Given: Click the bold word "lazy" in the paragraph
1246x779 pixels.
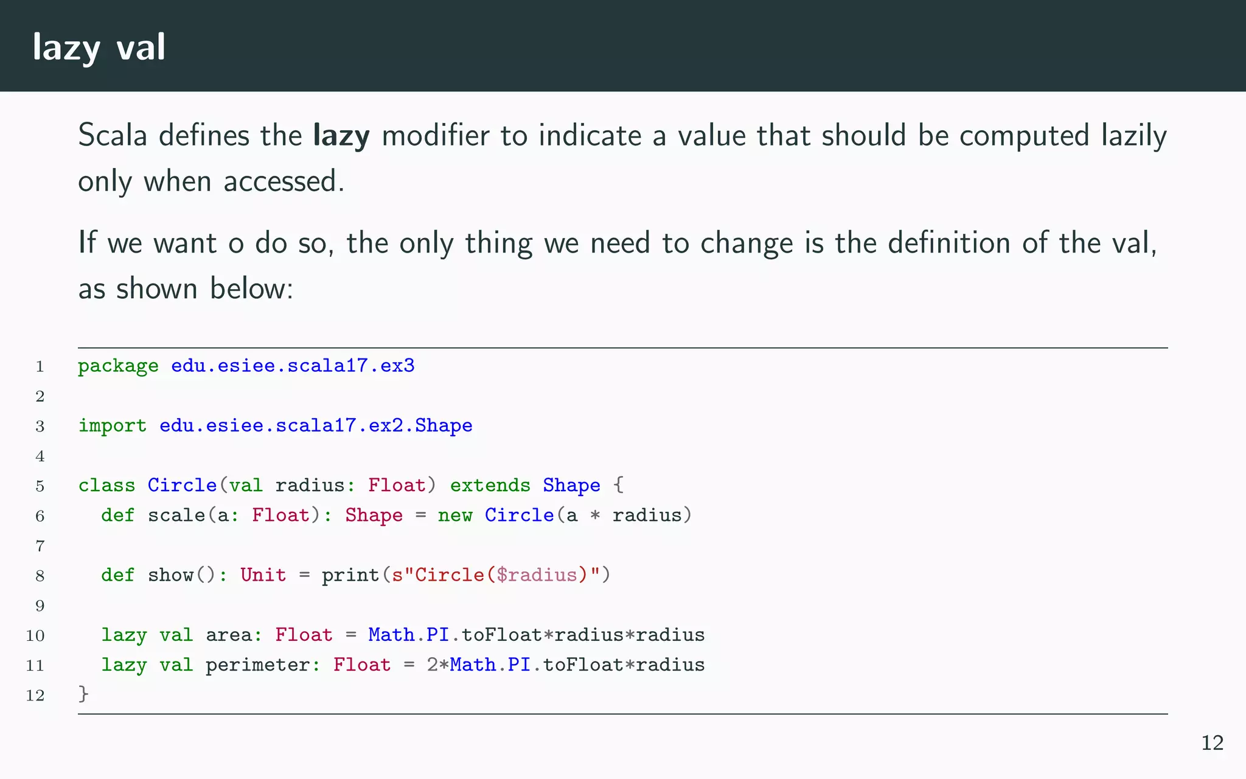Looking at the screenshot, I should pos(341,136).
